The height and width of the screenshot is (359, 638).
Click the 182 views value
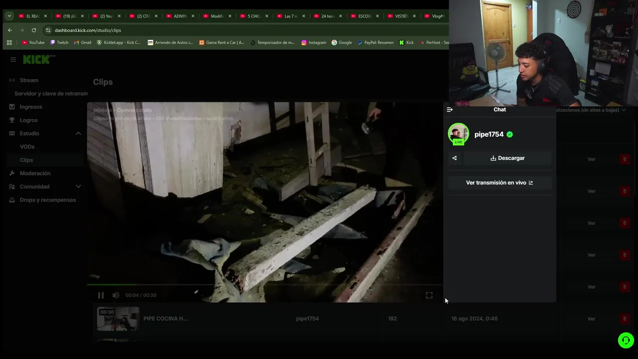coord(392,319)
